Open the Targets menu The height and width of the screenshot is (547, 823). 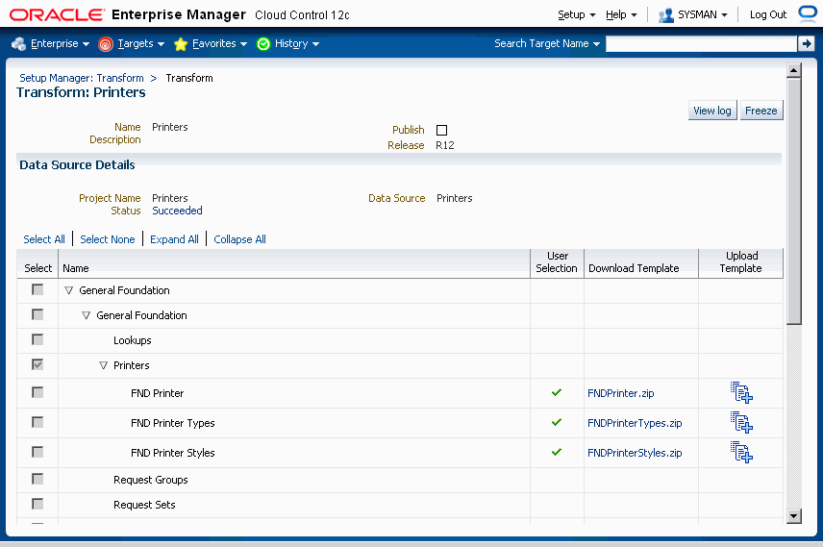140,43
